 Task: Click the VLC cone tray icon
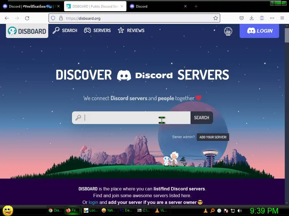(205, 211)
